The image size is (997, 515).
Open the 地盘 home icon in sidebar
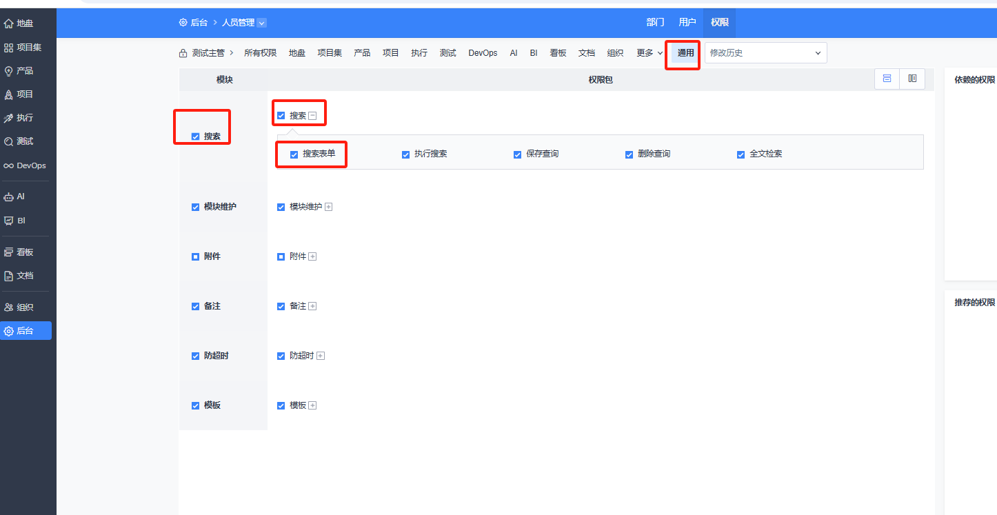pyautogui.click(x=9, y=23)
